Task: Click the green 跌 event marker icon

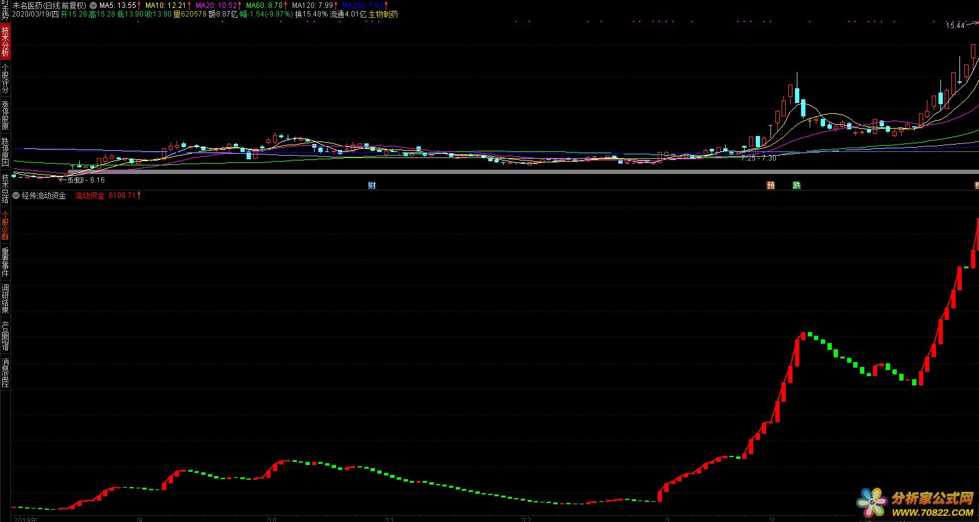Action: pyautogui.click(x=796, y=186)
